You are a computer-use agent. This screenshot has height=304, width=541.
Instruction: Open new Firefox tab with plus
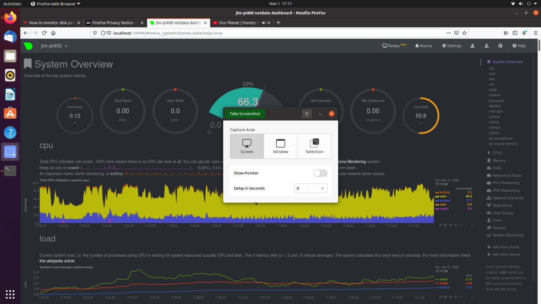[x=278, y=23]
